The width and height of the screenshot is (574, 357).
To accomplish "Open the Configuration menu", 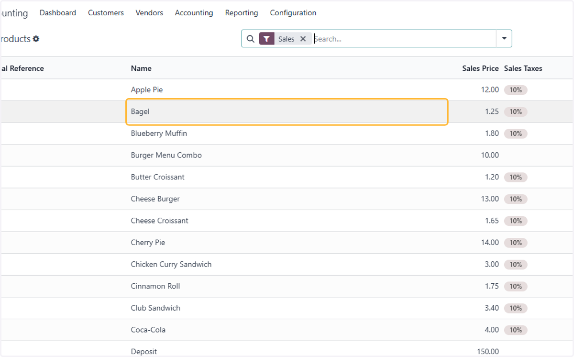I will click(x=293, y=13).
